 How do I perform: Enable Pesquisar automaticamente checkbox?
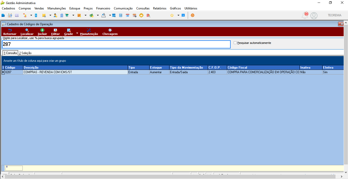coord(235,43)
